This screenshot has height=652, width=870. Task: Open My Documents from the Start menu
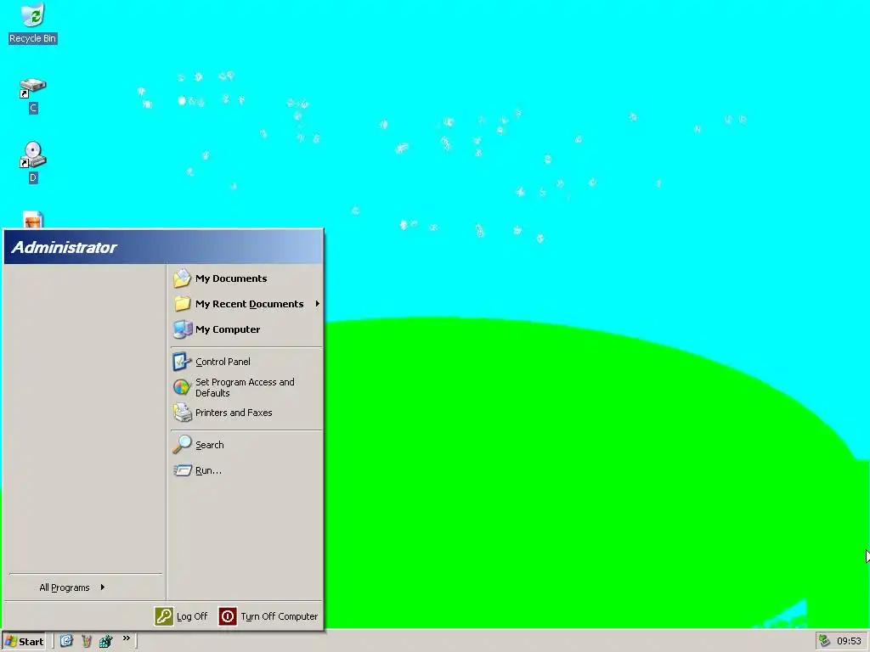coord(246,278)
